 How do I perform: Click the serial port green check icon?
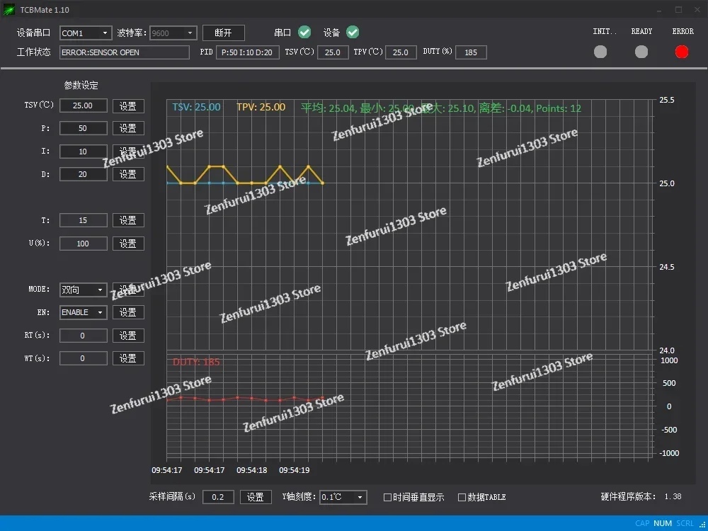pyautogui.click(x=304, y=33)
